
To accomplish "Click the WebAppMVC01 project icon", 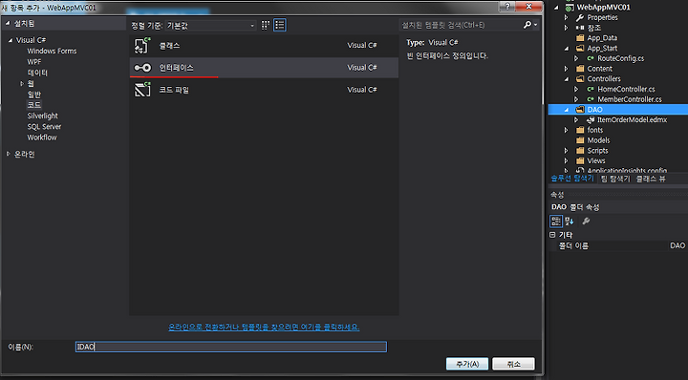I will [x=570, y=8].
